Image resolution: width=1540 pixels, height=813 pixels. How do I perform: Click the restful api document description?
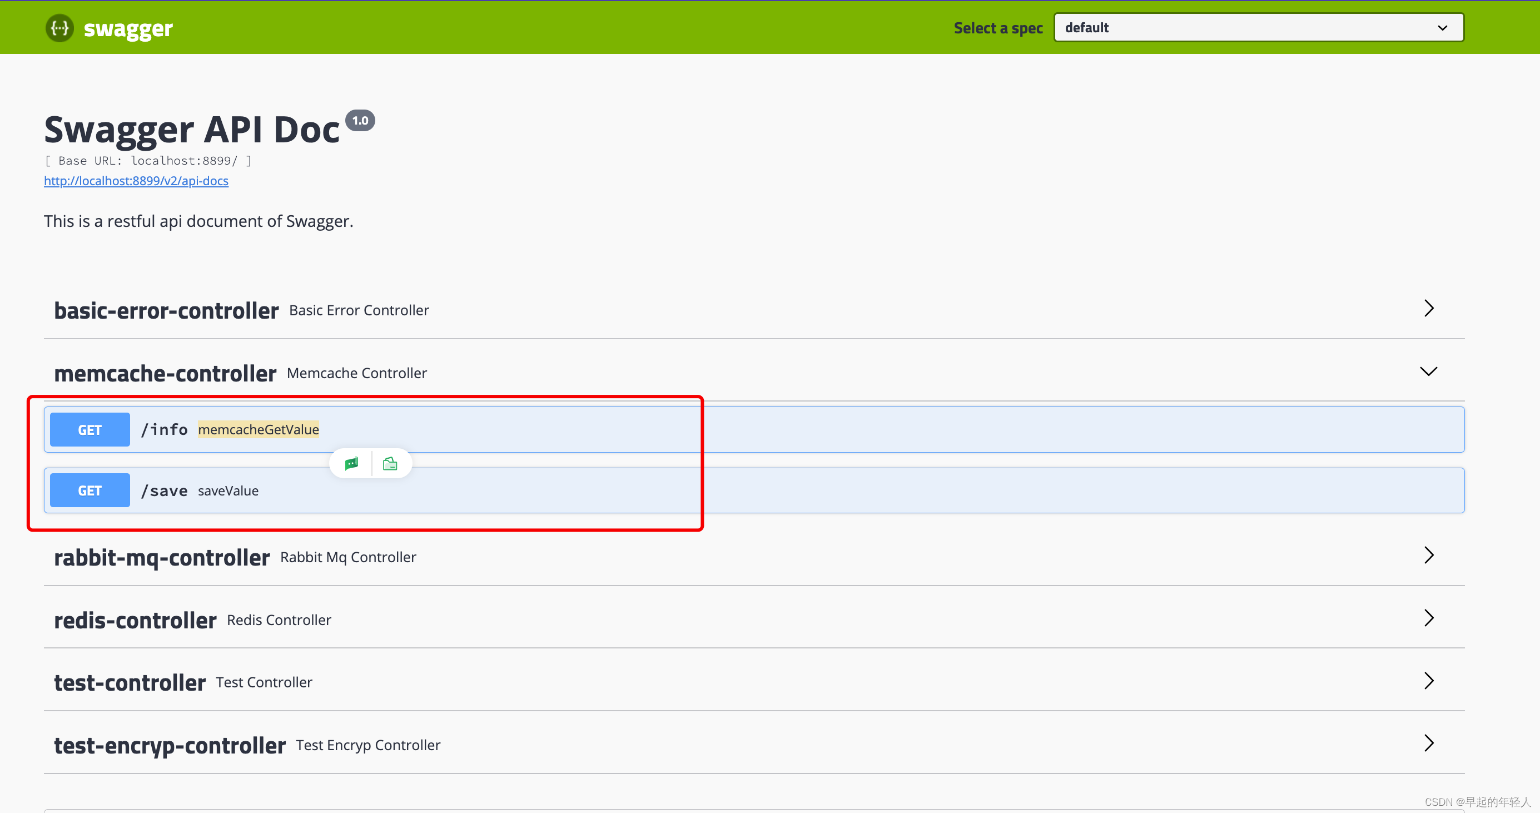198,221
